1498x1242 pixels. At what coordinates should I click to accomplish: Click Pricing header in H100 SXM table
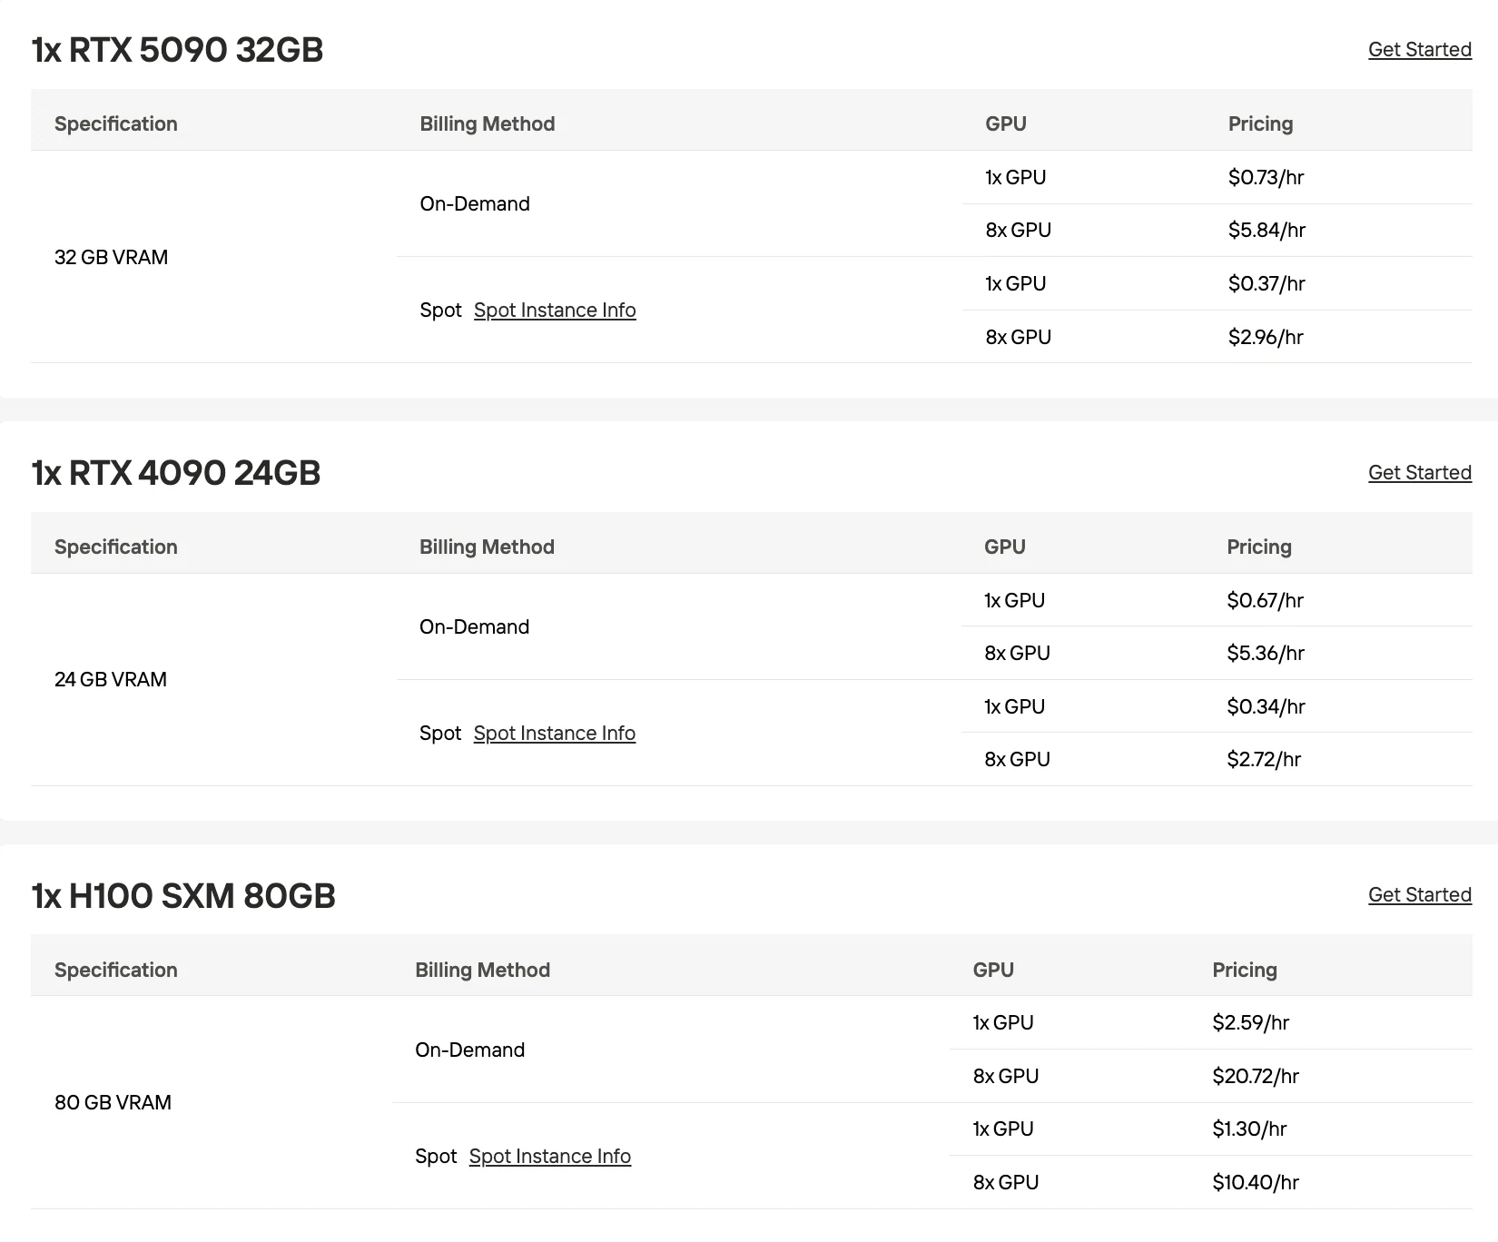[x=1245, y=971]
